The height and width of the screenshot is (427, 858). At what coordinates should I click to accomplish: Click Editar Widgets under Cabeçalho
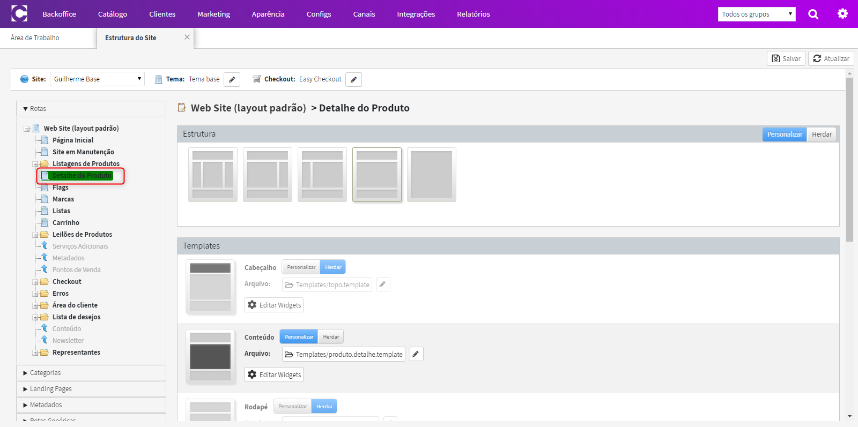274,305
